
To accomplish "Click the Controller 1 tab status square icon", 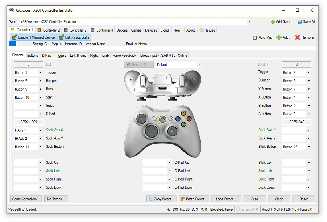I will click(13, 29).
